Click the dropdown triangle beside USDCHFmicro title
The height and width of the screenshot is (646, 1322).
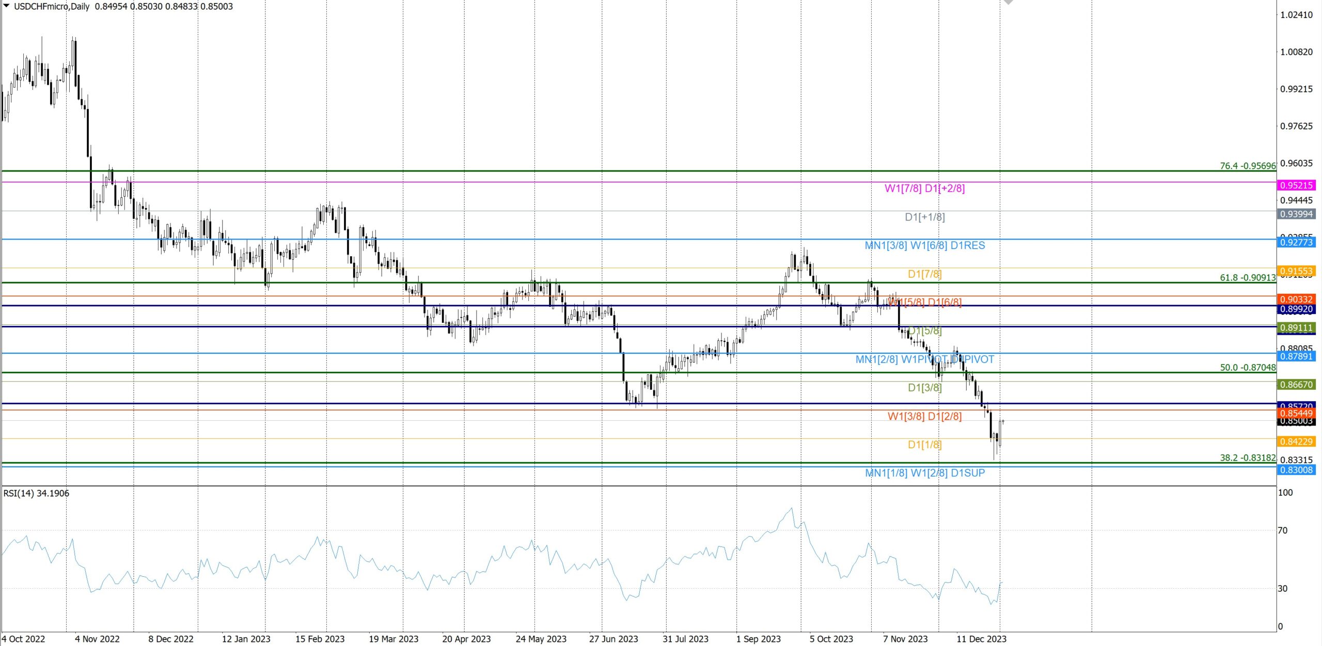coord(6,6)
